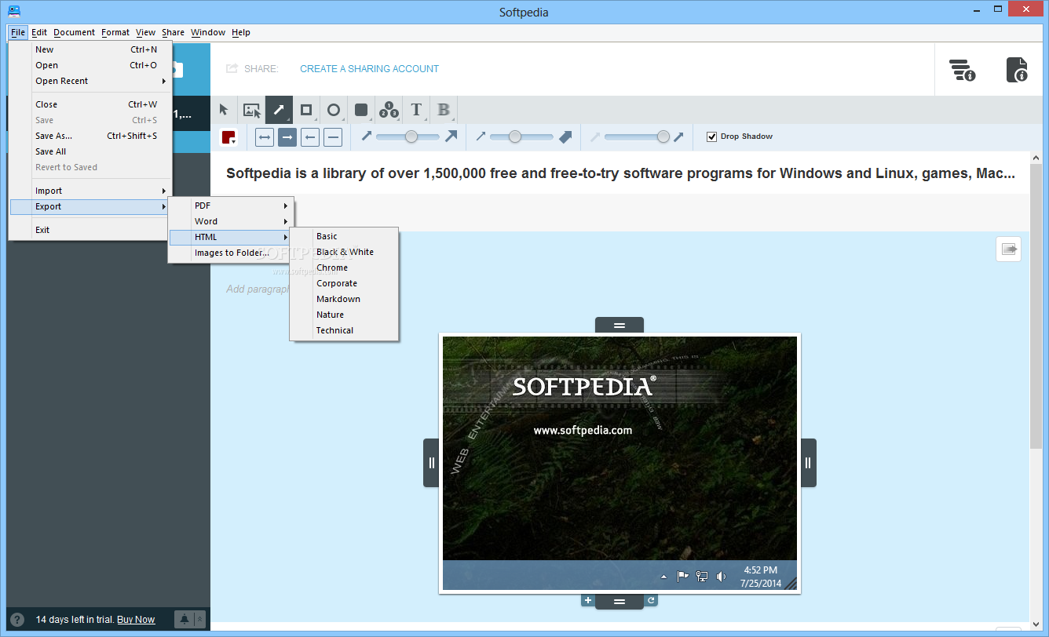The height and width of the screenshot is (637, 1049).
Task: Select the circle outline tool
Action: pyautogui.click(x=334, y=110)
